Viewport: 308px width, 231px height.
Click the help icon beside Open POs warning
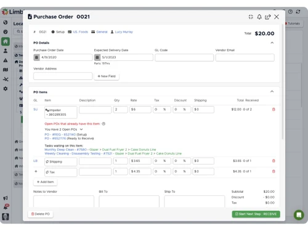click(x=103, y=124)
